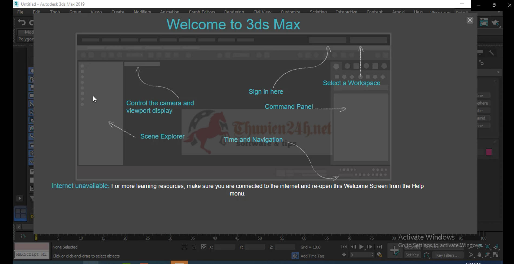Go to end of animation

(x=379, y=247)
